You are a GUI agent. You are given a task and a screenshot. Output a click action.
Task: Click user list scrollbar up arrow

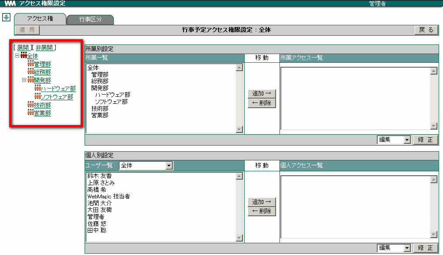point(239,176)
